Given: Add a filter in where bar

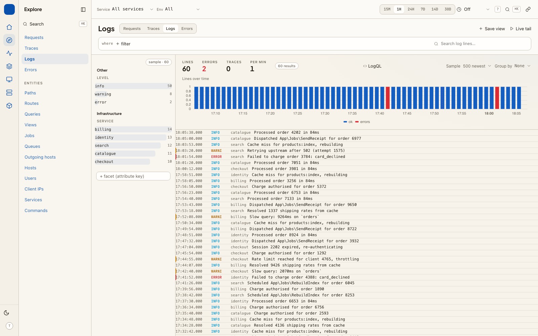Looking at the screenshot, I should click(x=123, y=44).
